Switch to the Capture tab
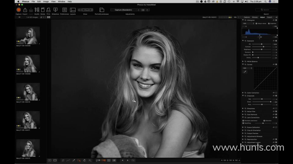This screenshot has height=164, width=293. pyautogui.click(x=247, y=17)
